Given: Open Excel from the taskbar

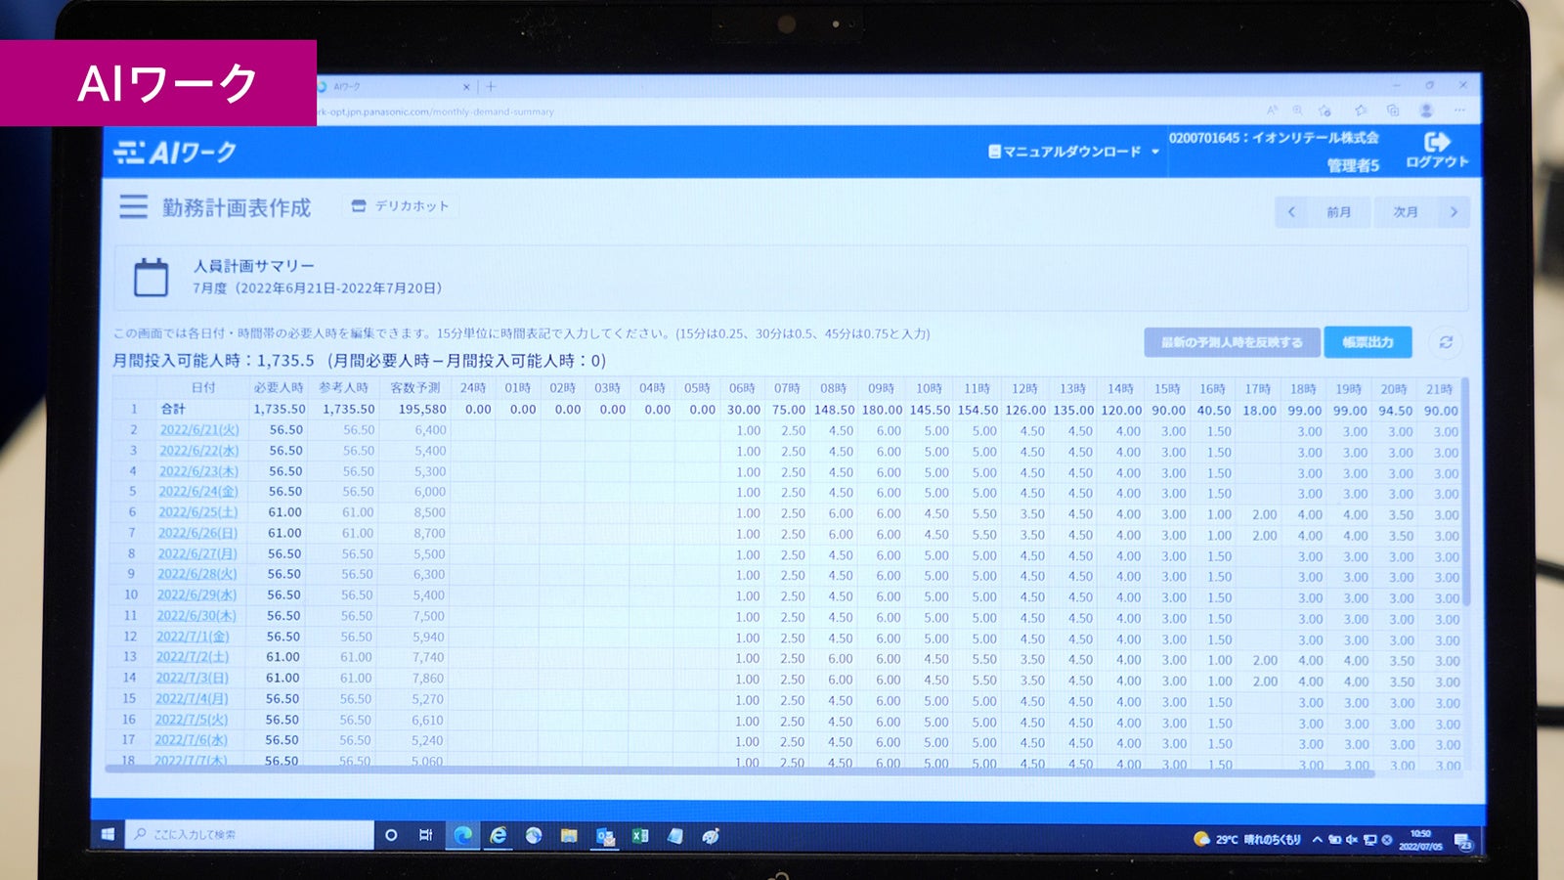Looking at the screenshot, I should (639, 837).
